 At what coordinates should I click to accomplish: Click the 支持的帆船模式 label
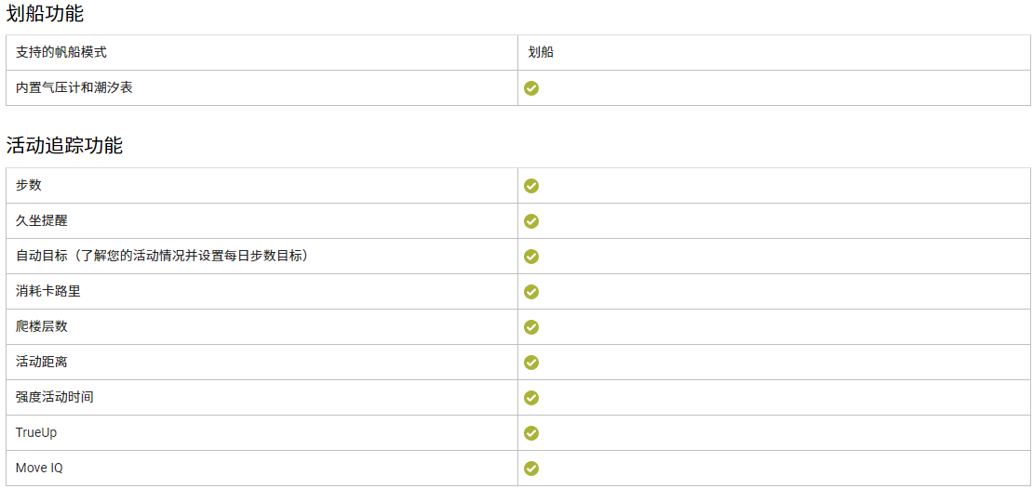pyautogui.click(x=60, y=53)
